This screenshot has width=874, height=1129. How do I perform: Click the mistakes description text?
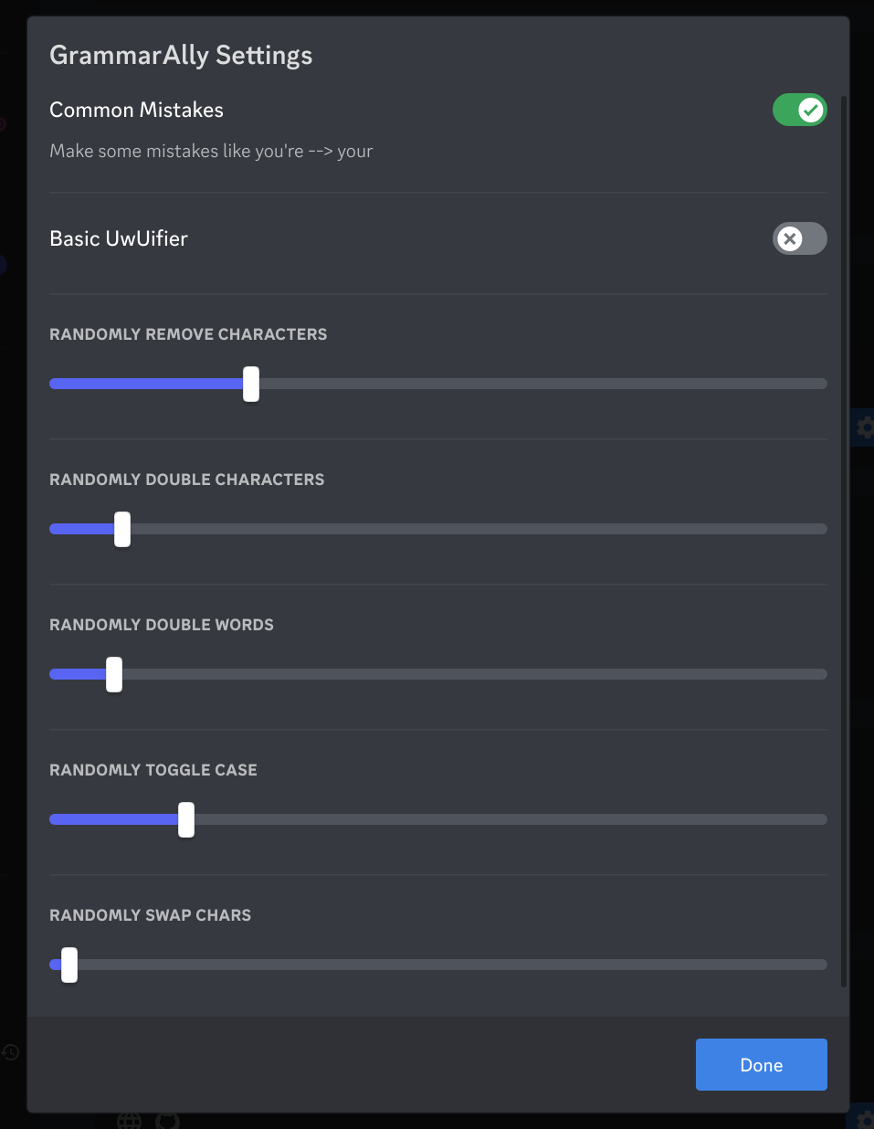tap(211, 151)
